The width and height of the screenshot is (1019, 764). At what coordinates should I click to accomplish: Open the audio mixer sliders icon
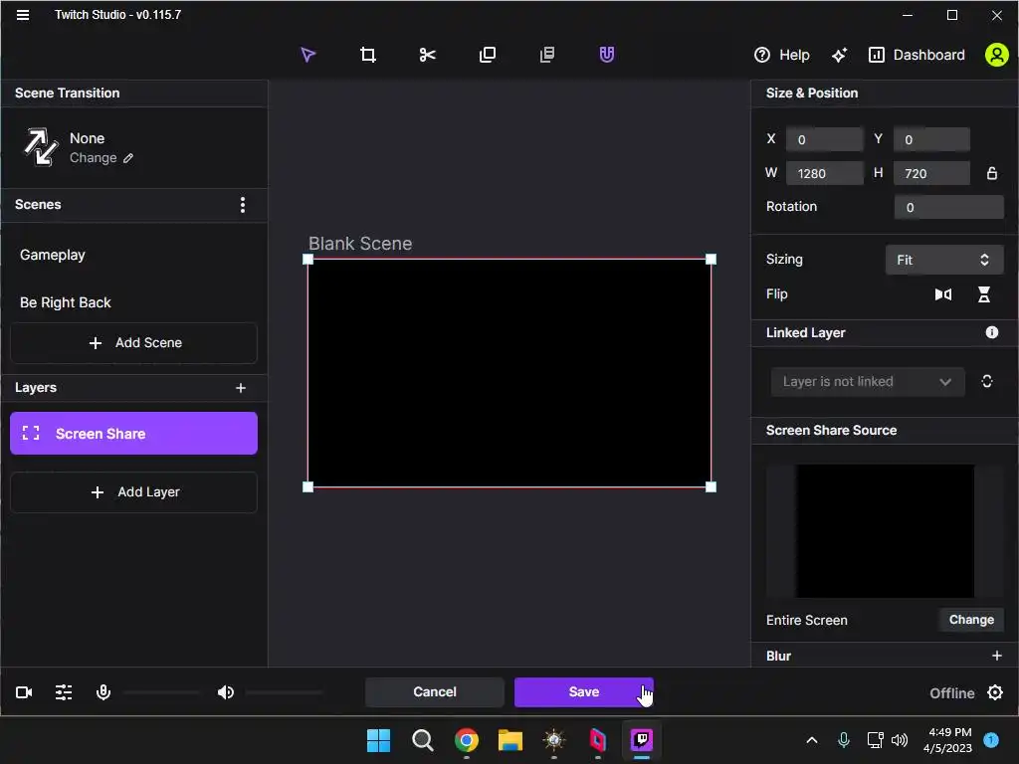coord(64,692)
